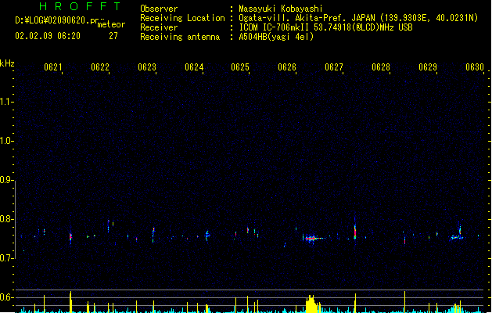Click the meteor label

[x=111, y=24]
